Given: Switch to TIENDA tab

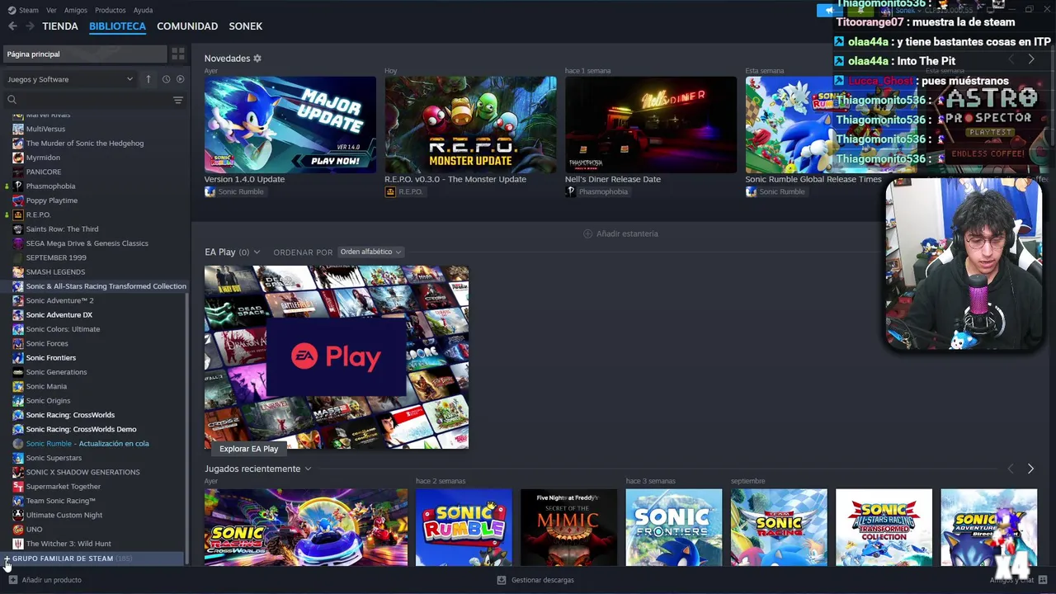Looking at the screenshot, I should 60,26.
